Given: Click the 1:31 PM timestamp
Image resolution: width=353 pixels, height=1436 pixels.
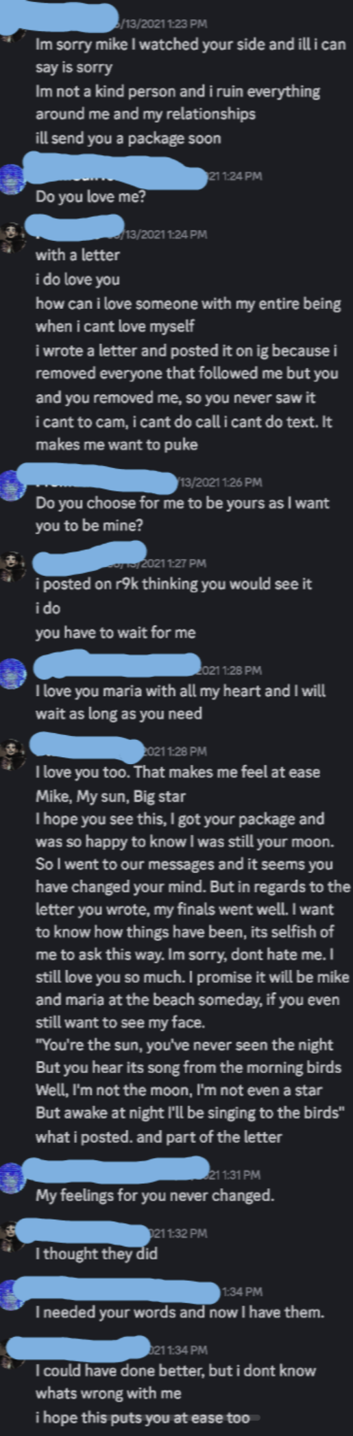Looking at the screenshot, I should tap(233, 1175).
